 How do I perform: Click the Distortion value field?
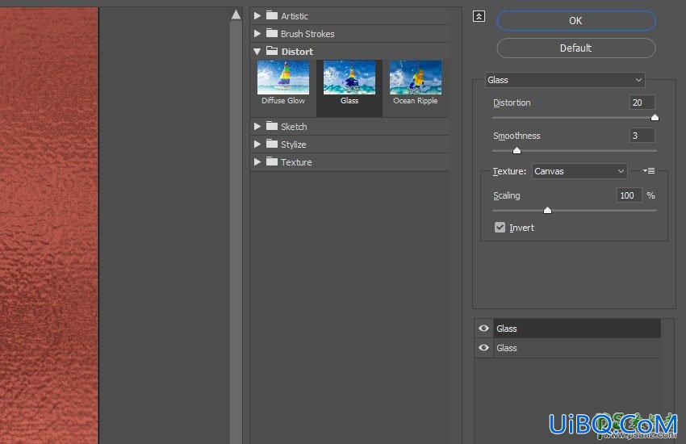[642, 103]
